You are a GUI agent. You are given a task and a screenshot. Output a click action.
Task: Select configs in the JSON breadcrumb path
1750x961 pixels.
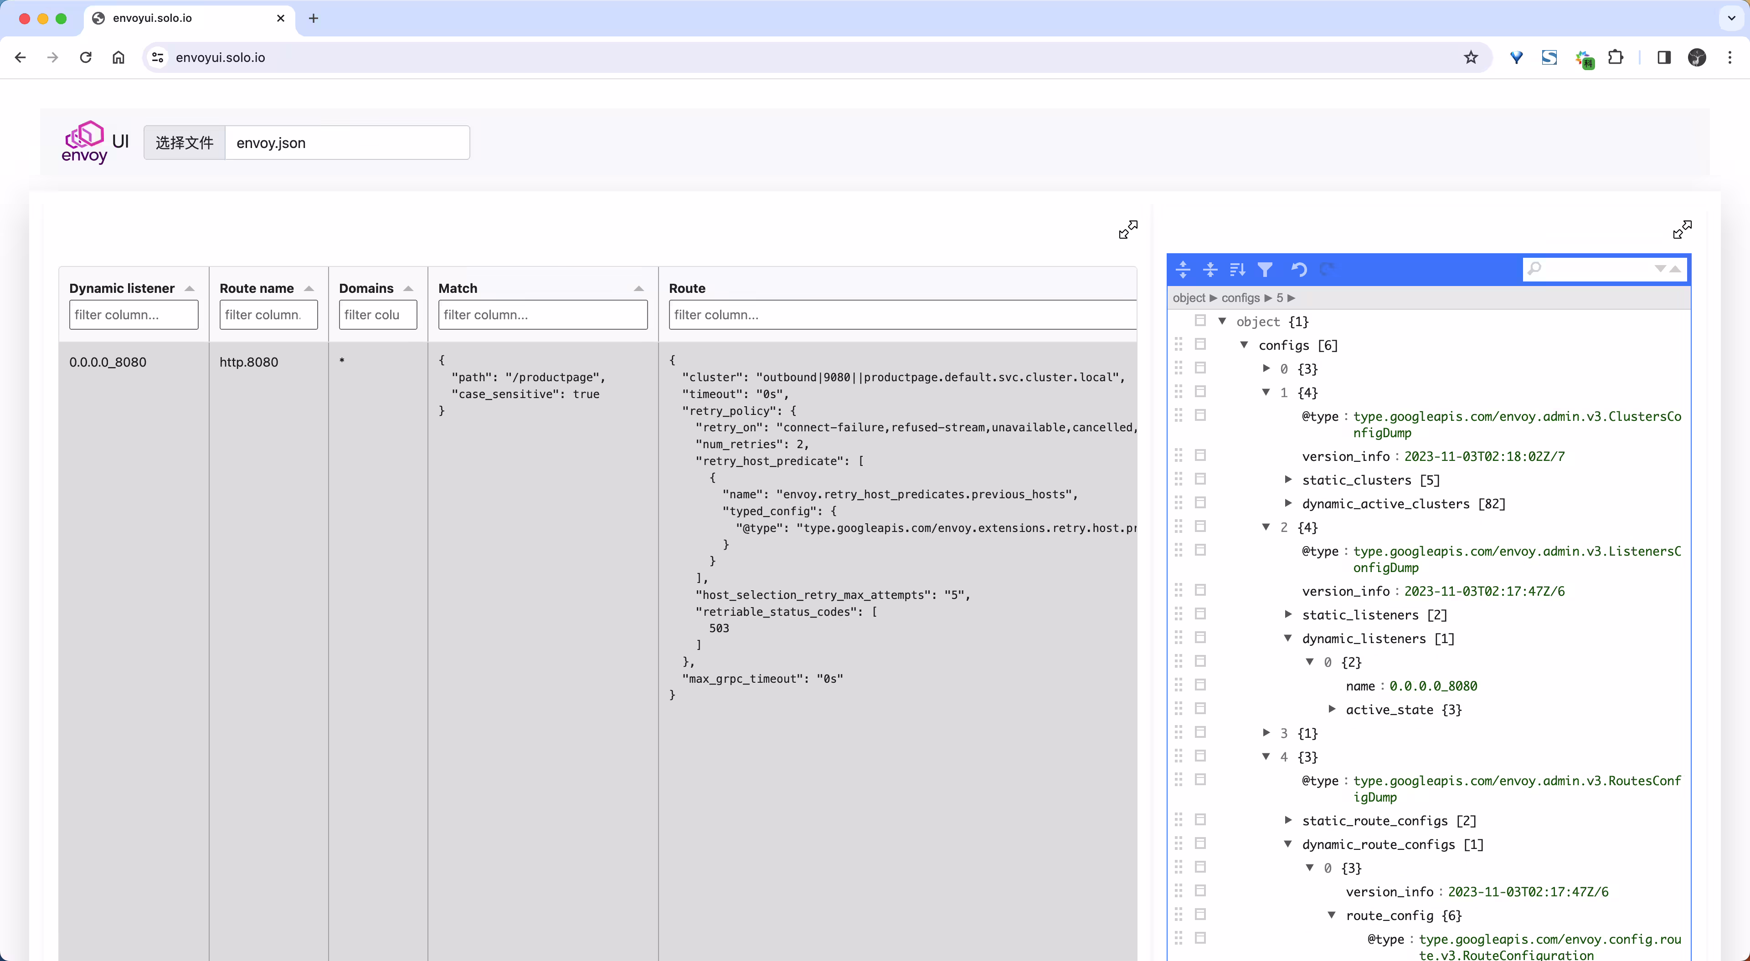(x=1240, y=297)
